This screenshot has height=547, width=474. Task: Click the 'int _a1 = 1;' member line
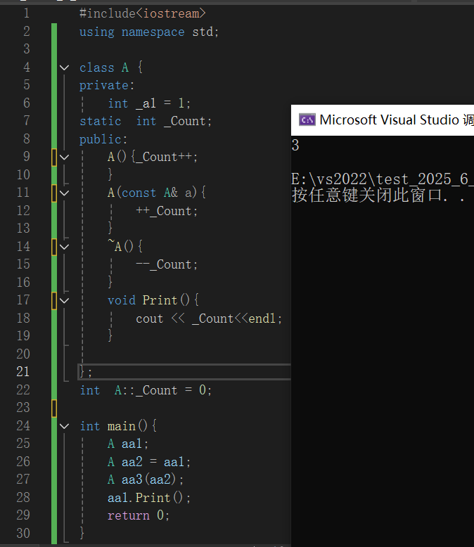[x=149, y=103]
